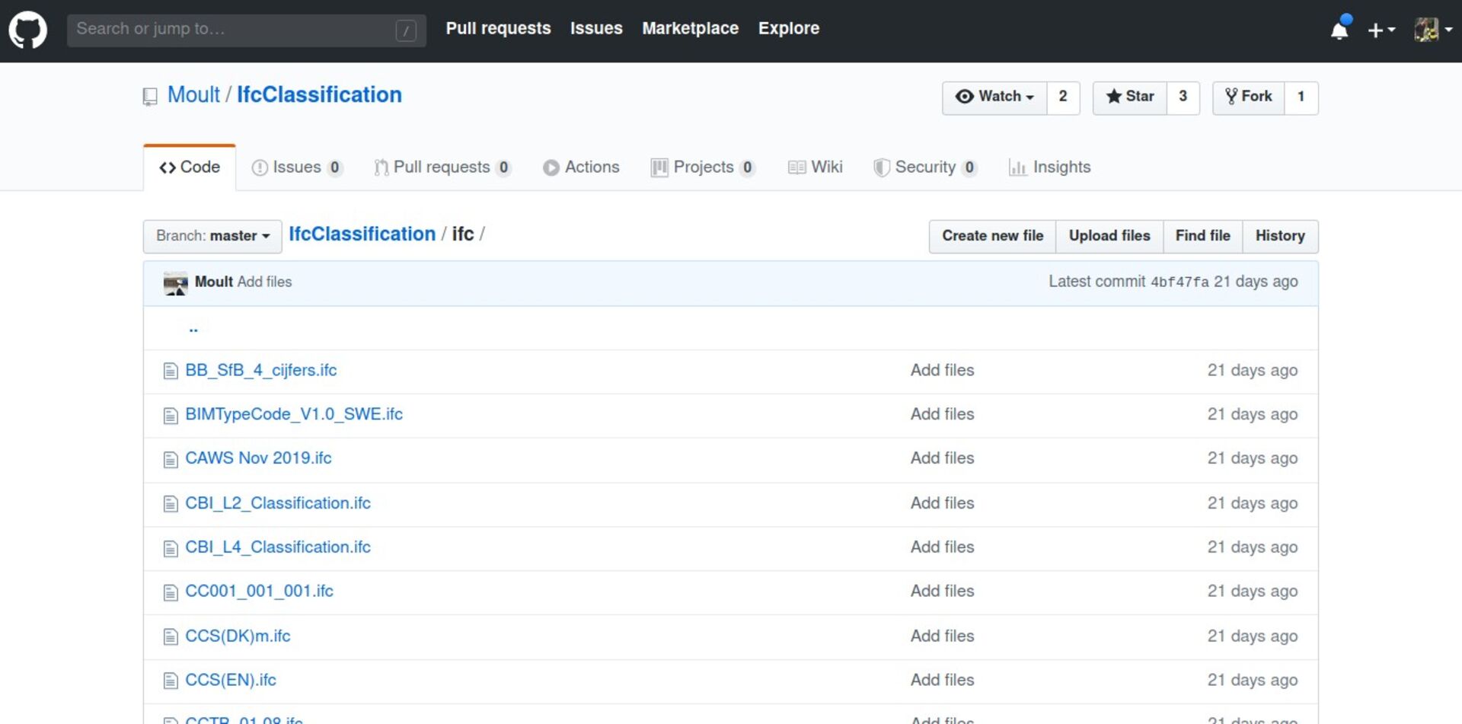Switch to the Issues tab
The height and width of the screenshot is (724, 1462).
click(x=297, y=167)
